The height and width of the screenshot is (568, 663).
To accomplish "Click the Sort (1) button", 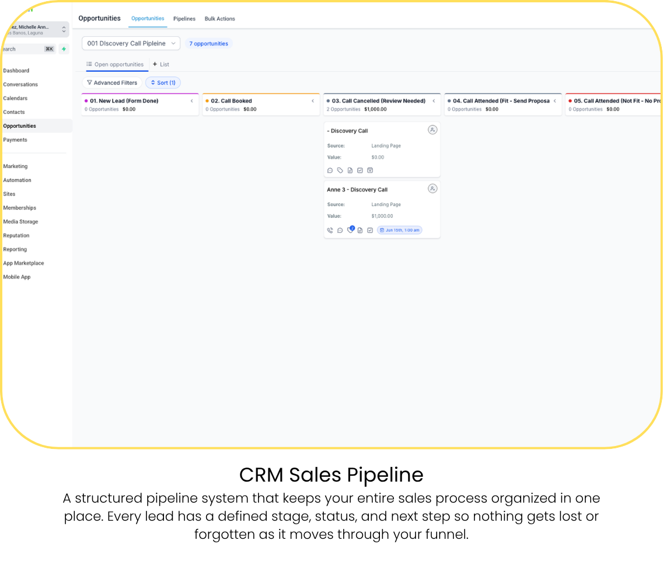I will click(163, 83).
